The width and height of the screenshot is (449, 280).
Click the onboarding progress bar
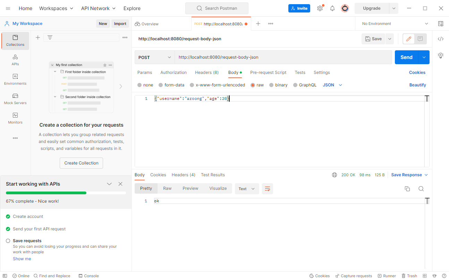(66, 193)
